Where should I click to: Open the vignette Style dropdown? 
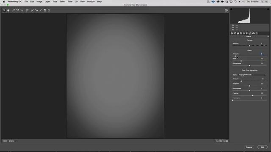tap(252, 75)
